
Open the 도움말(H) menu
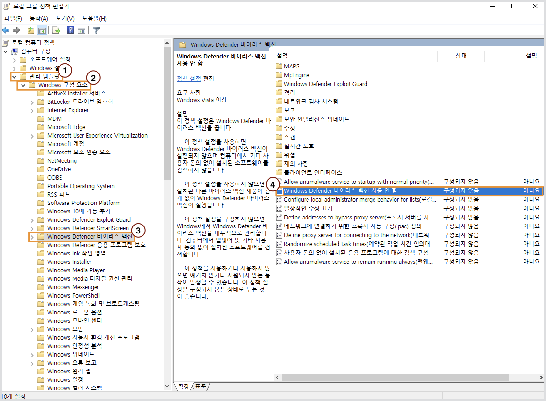pyautogui.click(x=94, y=18)
